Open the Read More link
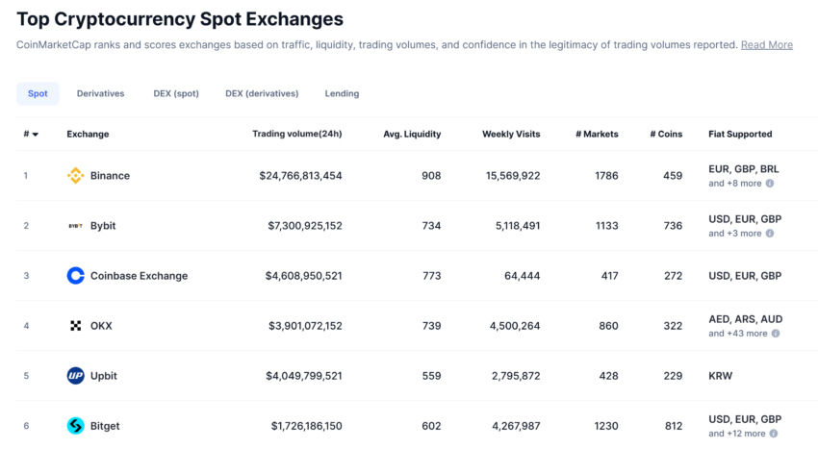This screenshot has width=818, height=449. (x=767, y=45)
